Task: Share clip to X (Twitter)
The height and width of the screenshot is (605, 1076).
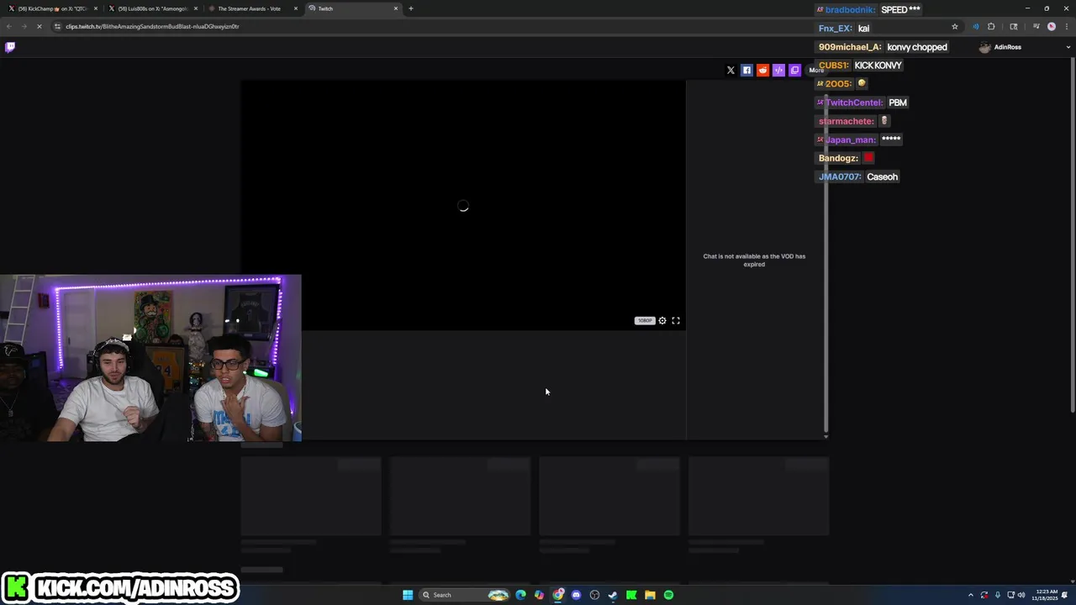Action: (x=731, y=71)
